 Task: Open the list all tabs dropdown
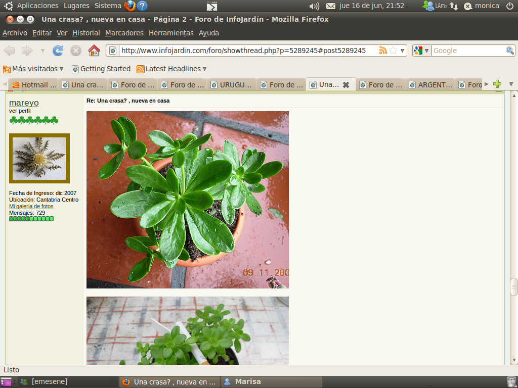pos(511,84)
